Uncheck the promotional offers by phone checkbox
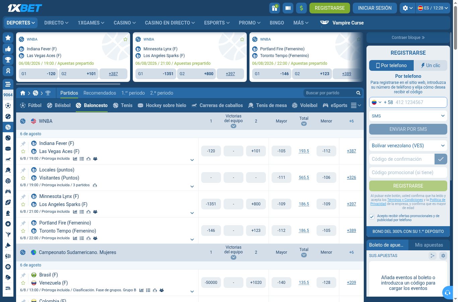The image size is (458, 302). (x=372, y=217)
